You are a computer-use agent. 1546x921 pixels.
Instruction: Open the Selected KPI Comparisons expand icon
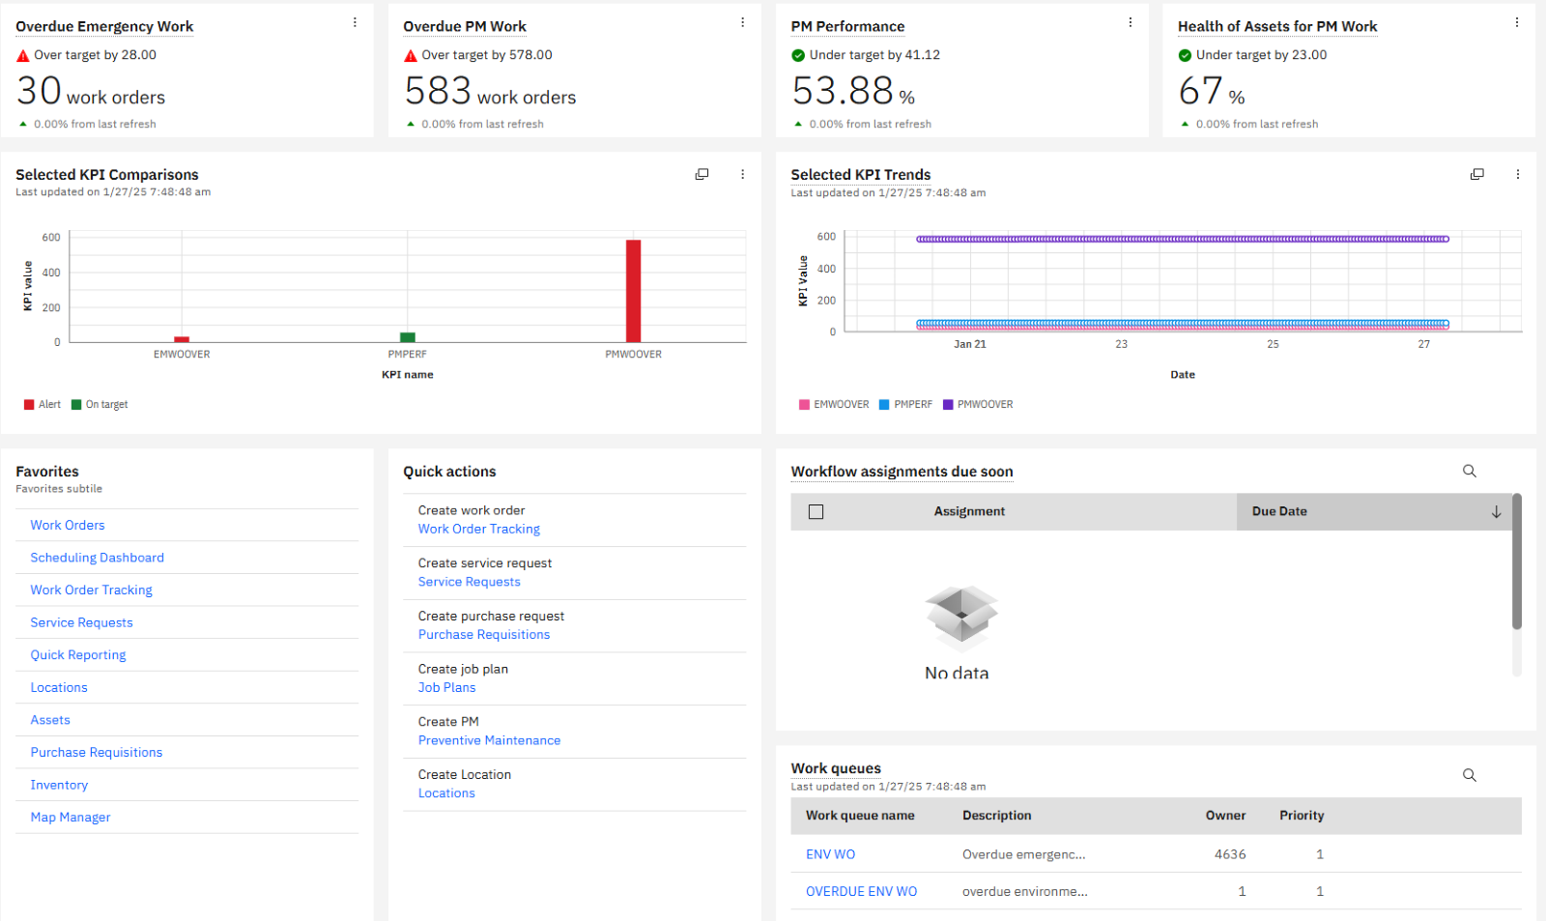coord(701,174)
